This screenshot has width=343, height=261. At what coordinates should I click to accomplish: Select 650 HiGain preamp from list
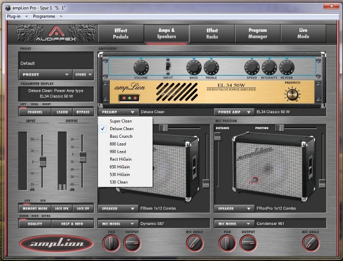tap(125, 167)
